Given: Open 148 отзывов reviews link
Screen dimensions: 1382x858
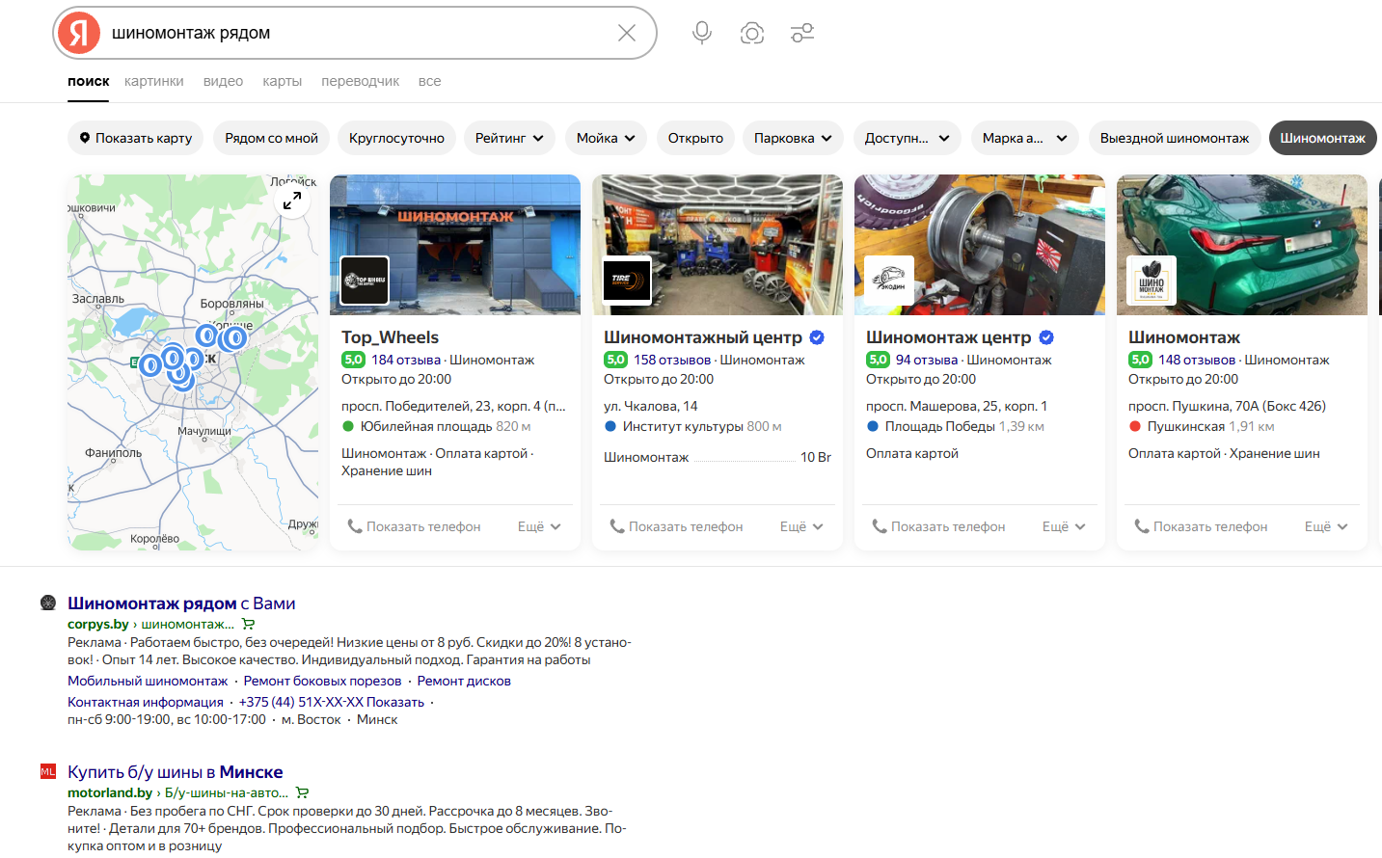Looking at the screenshot, I should tap(1197, 360).
